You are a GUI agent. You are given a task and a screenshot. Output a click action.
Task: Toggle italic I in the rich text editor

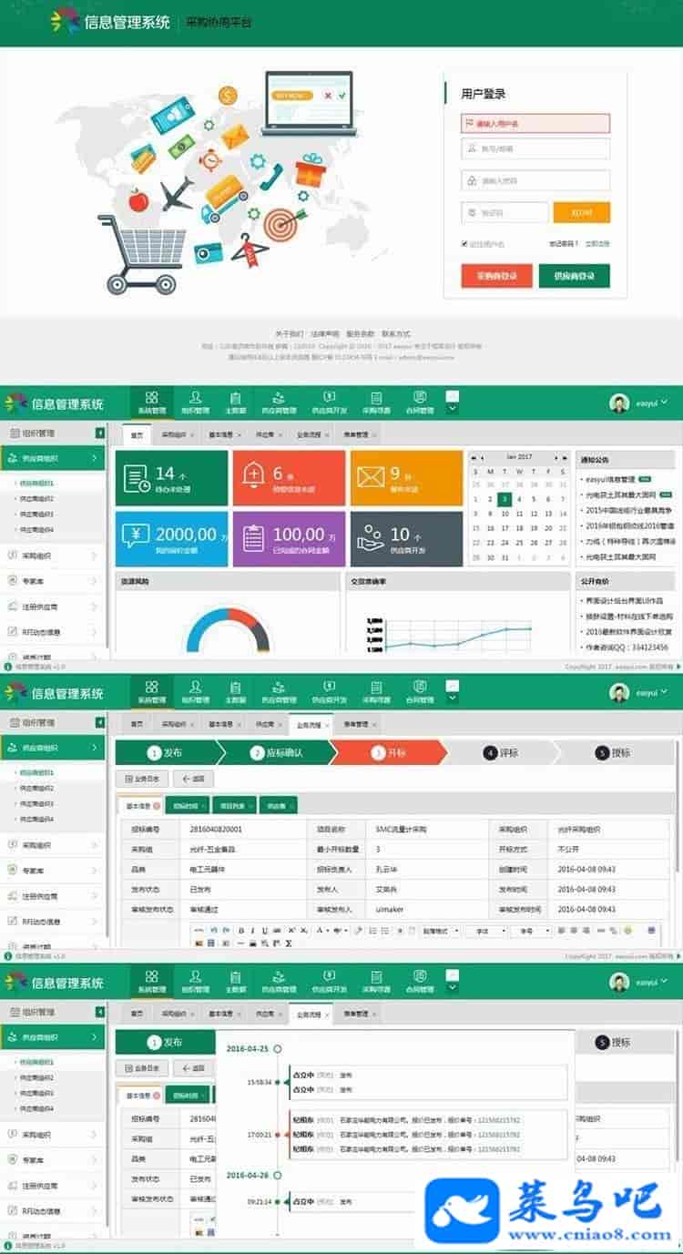tap(252, 931)
